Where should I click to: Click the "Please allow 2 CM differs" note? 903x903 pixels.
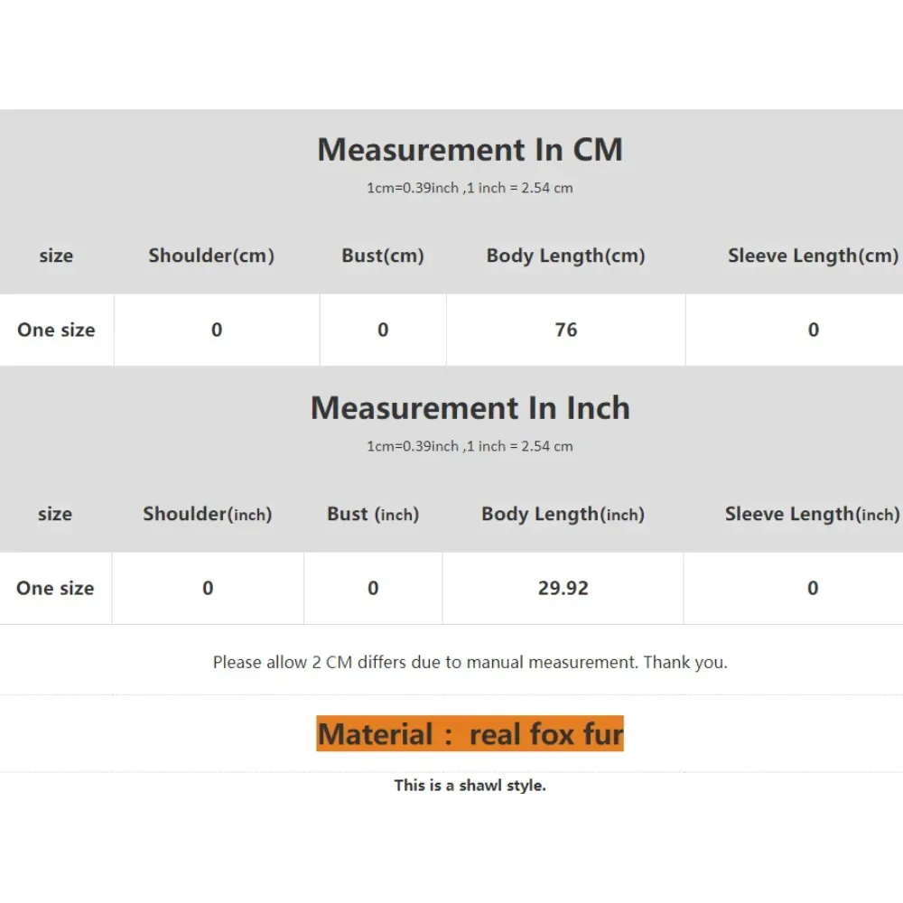point(470,662)
